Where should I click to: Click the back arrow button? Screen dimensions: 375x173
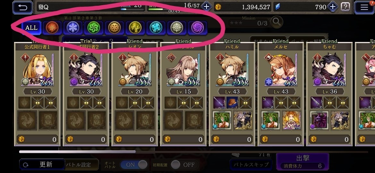[22, 7]
